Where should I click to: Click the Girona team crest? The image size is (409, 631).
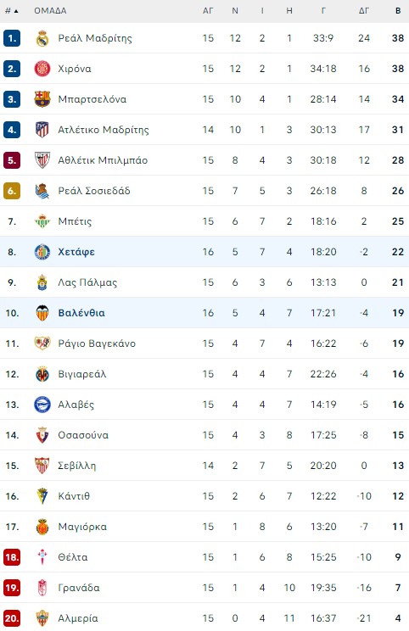click(42, 69)
